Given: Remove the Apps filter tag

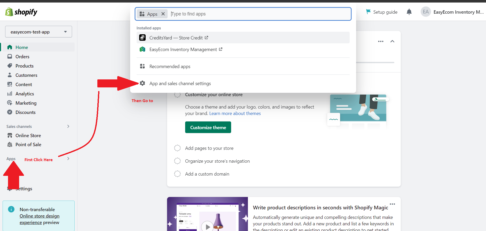Looking at the screenshot, I should tap(163, 14).
